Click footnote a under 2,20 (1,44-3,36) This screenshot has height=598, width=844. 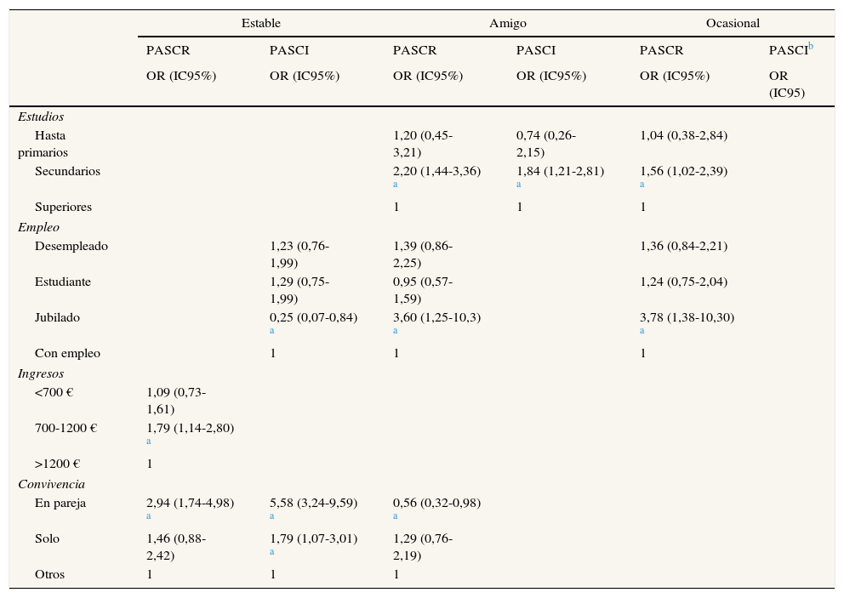point(396,184)
